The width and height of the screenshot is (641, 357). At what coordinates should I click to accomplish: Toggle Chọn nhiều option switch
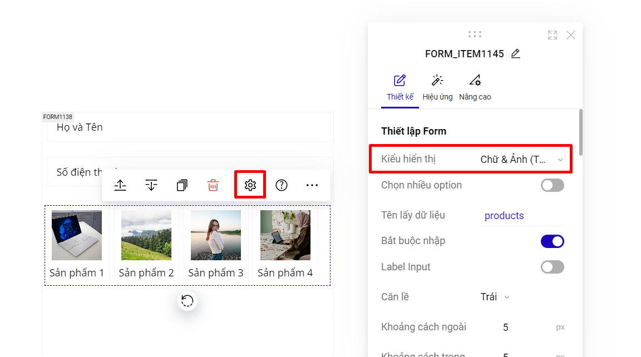coord(553,185)
